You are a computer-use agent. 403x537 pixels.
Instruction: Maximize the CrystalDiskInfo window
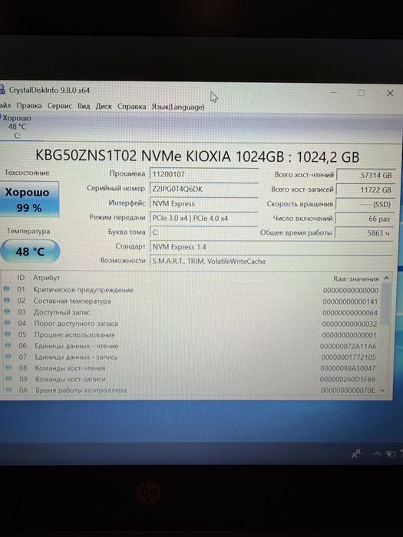[x=362, y=93]
